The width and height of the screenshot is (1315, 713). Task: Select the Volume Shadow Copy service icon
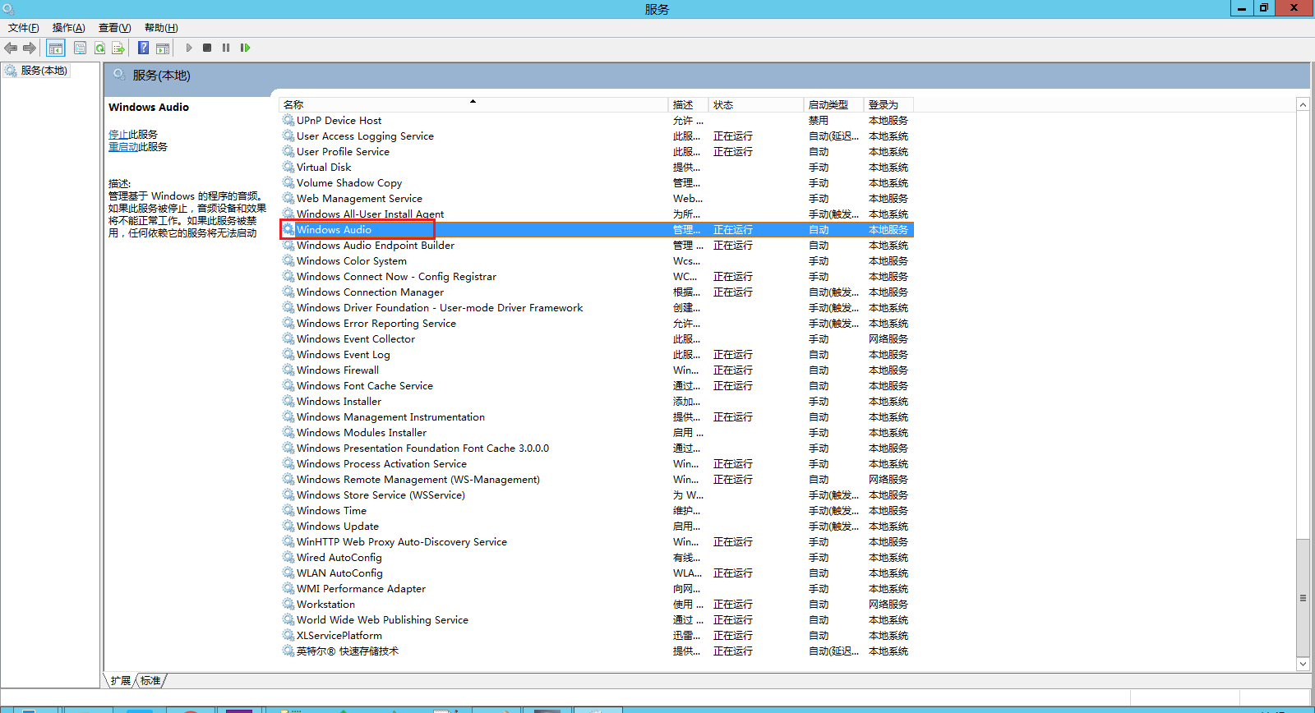click(x=288, y=182)
